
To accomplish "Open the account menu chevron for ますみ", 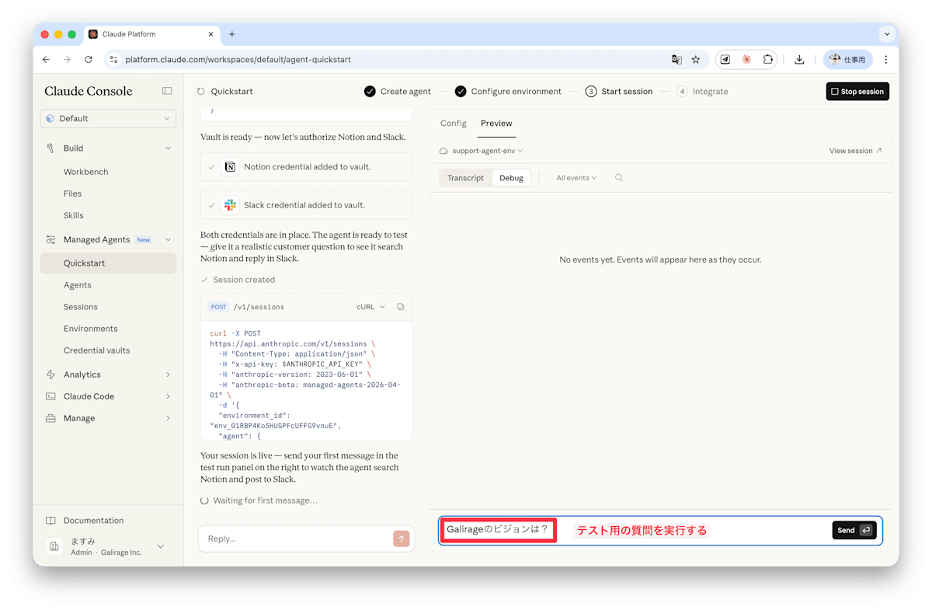I will click(161, 546).
